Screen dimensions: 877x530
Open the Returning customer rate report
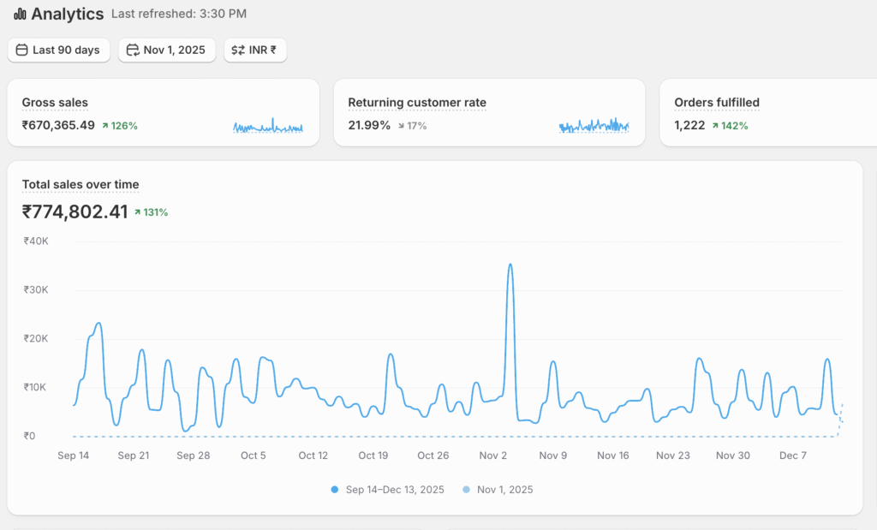[416, 103]
